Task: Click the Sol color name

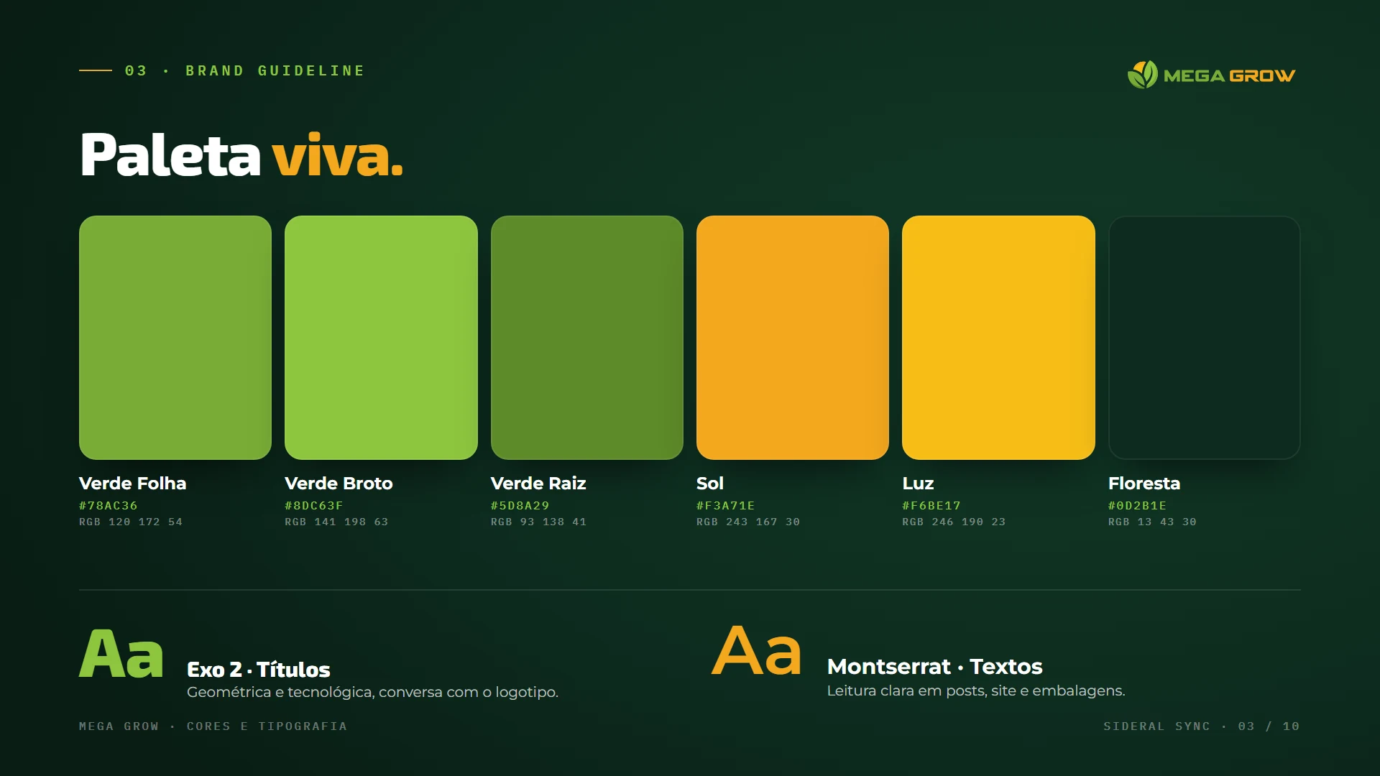Action: tap(710, 484)
